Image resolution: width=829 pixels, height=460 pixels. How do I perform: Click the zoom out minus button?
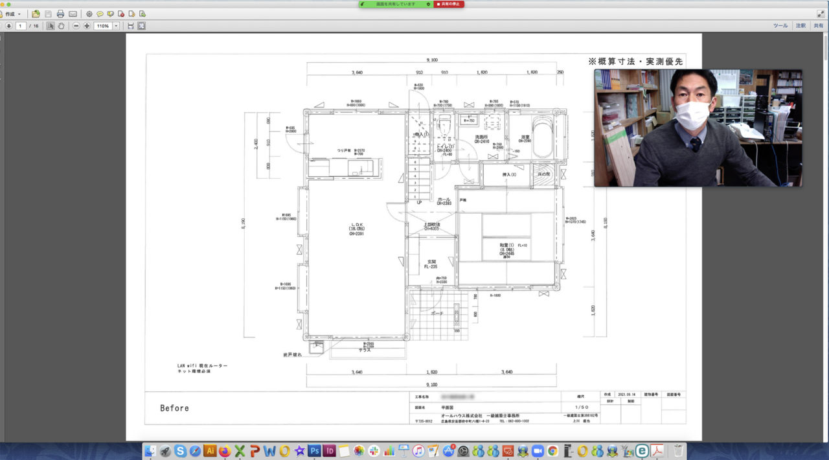pyautogui.click(x=76, y=26)
